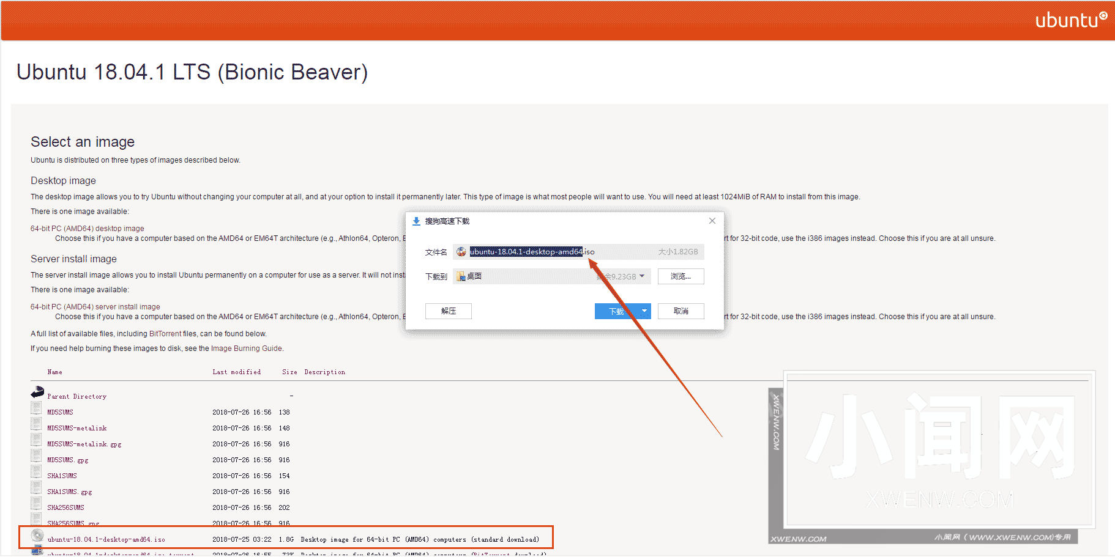Click the 'Server install image' subheading

[73, 259]
